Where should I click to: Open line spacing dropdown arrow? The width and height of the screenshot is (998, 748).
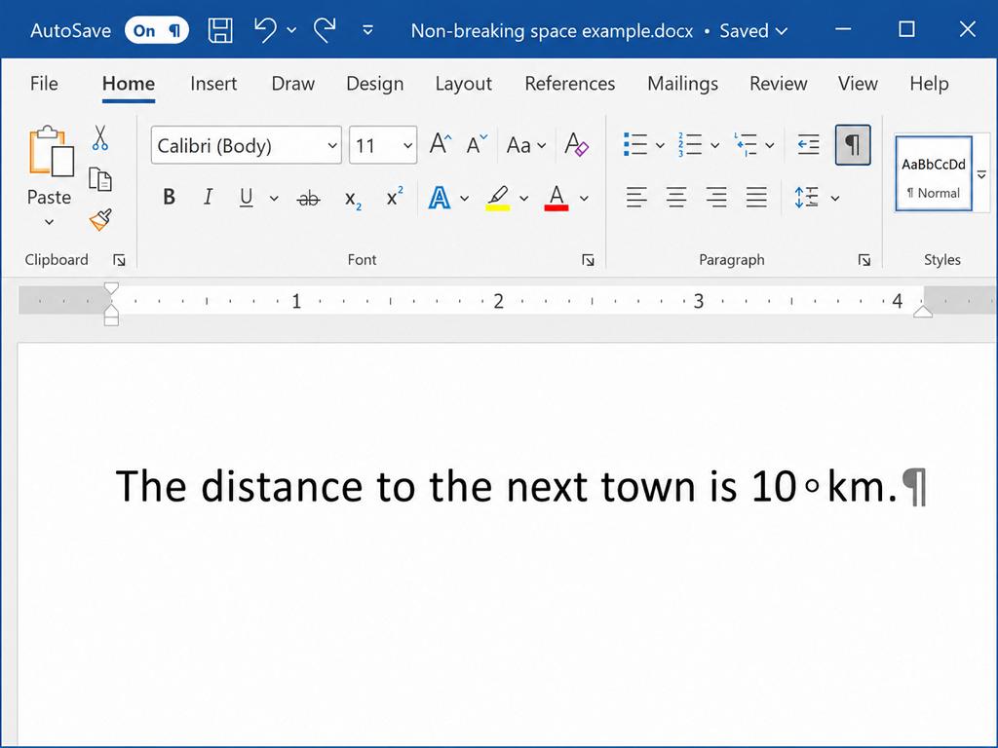coord(835,199)
